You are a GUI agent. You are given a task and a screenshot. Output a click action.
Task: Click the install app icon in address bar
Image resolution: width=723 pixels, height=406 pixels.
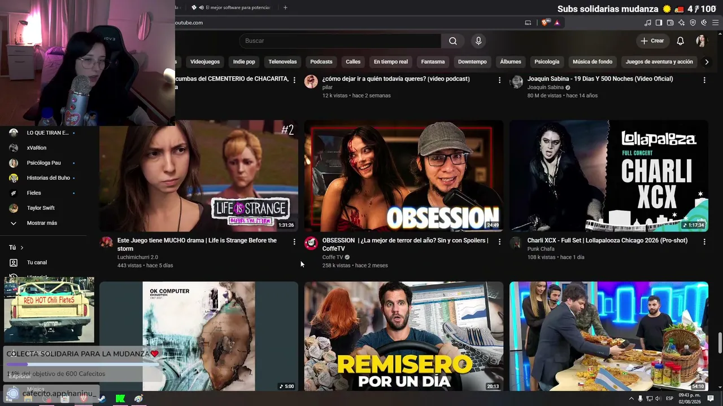528,23
